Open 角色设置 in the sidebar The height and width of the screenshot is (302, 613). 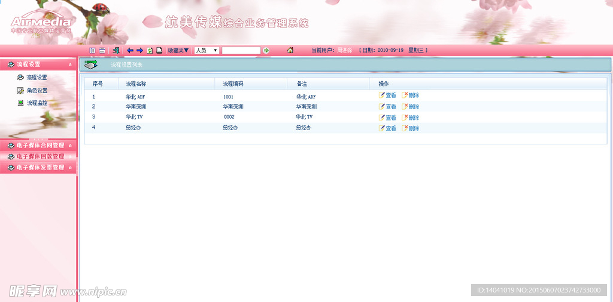pyautogui.click(x=37, y=91)
